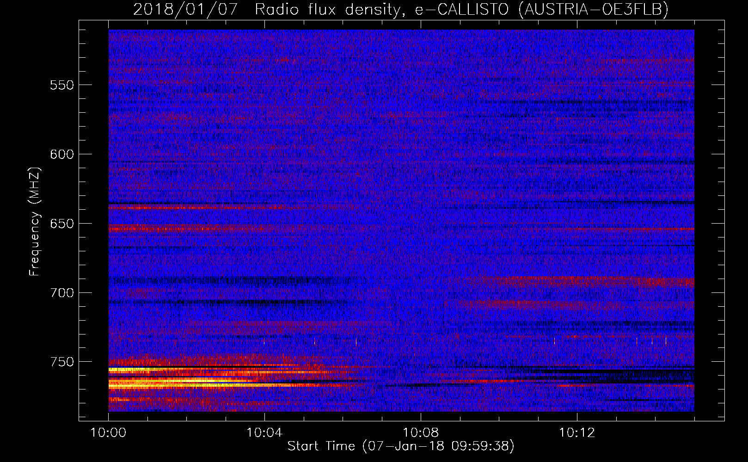Image resolution: width=748 pixels, height=462 pixels.
Task: Select the 550 frequency tick label
Action: pos(62,85)
